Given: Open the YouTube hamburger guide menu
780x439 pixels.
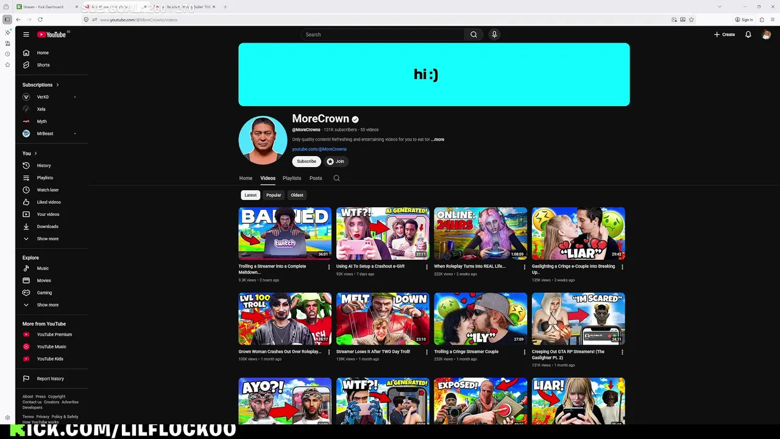Looking at the screenshot, I should pyautogui.click(x=26, y=34).
